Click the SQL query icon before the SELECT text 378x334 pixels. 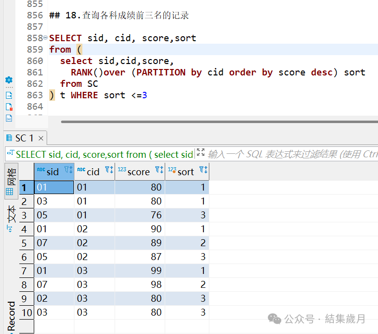pos(10,153)
